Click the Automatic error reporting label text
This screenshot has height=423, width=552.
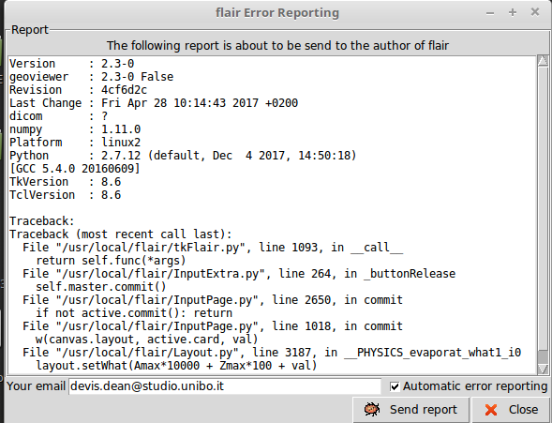point(475,386)
